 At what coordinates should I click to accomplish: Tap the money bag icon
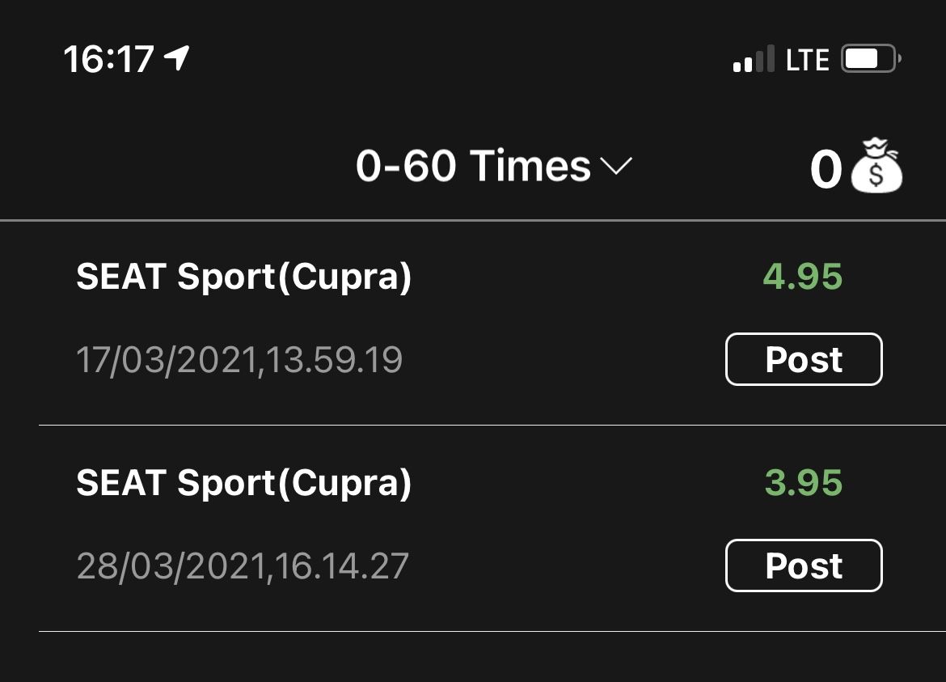876,167
